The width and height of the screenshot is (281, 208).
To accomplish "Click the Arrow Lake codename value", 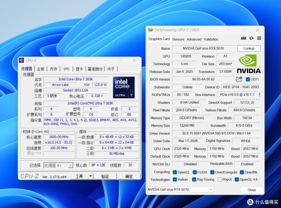I will tap(60, 85).
